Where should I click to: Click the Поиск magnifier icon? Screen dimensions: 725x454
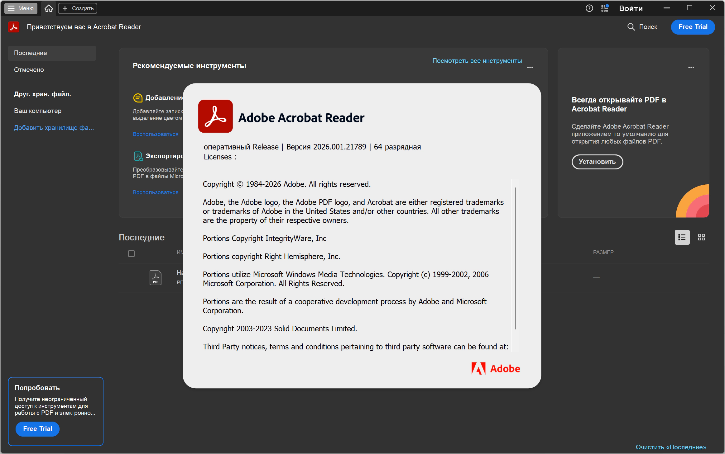[631, 27]
